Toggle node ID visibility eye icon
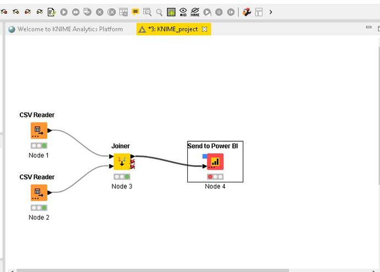The width and height of the screenshot is (380, 272). (x=183, y=12)
